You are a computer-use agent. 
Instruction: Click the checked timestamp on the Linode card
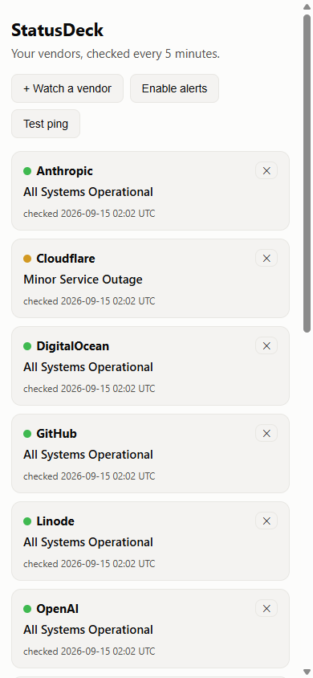89,564
